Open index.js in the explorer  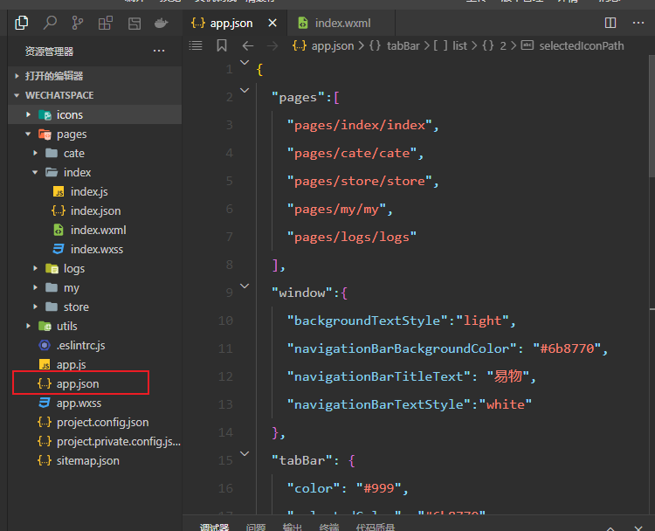tap(95, 191)
